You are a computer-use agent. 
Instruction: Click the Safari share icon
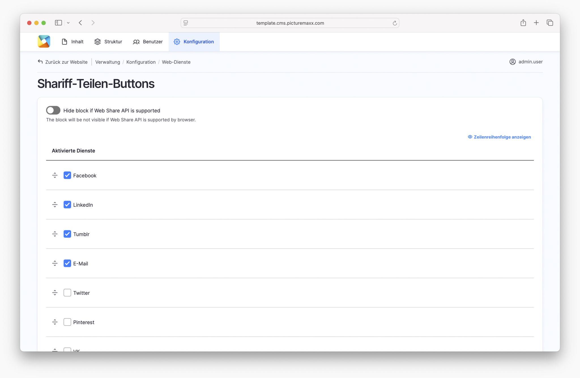[x=523, y=23]
